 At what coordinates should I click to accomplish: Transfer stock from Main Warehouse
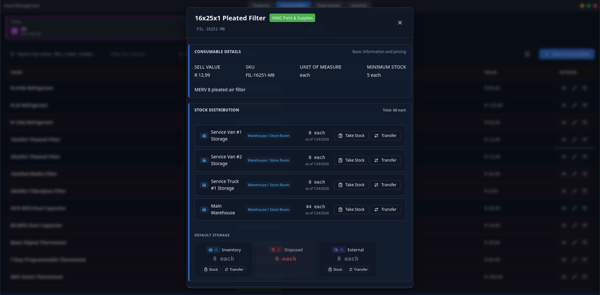point(385,210)
